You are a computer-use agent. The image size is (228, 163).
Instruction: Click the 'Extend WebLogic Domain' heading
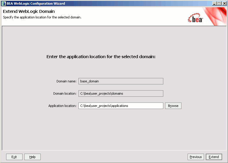[x=29, y=11]
